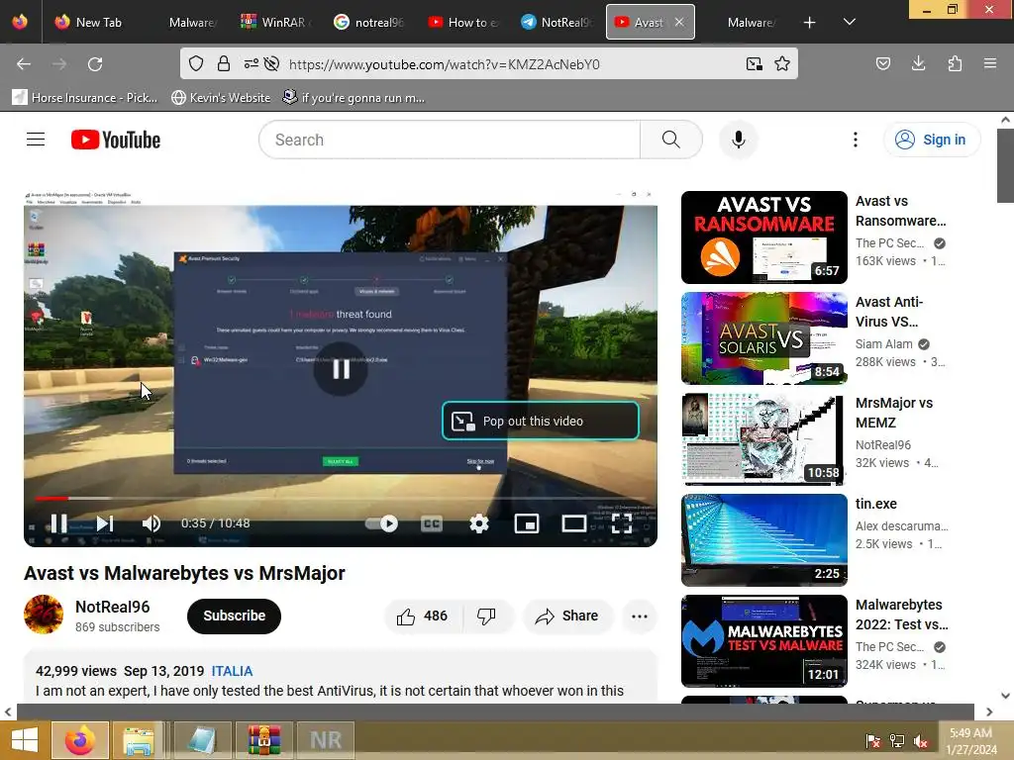Open "if you're gonna run m..." bookmark
1014x760 pixels.
click(354, 98)
